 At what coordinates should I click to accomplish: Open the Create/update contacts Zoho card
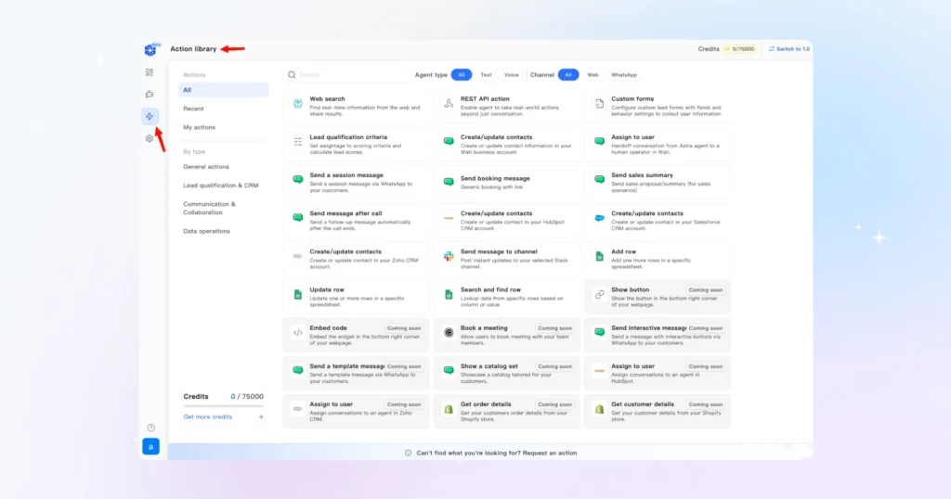356,259
